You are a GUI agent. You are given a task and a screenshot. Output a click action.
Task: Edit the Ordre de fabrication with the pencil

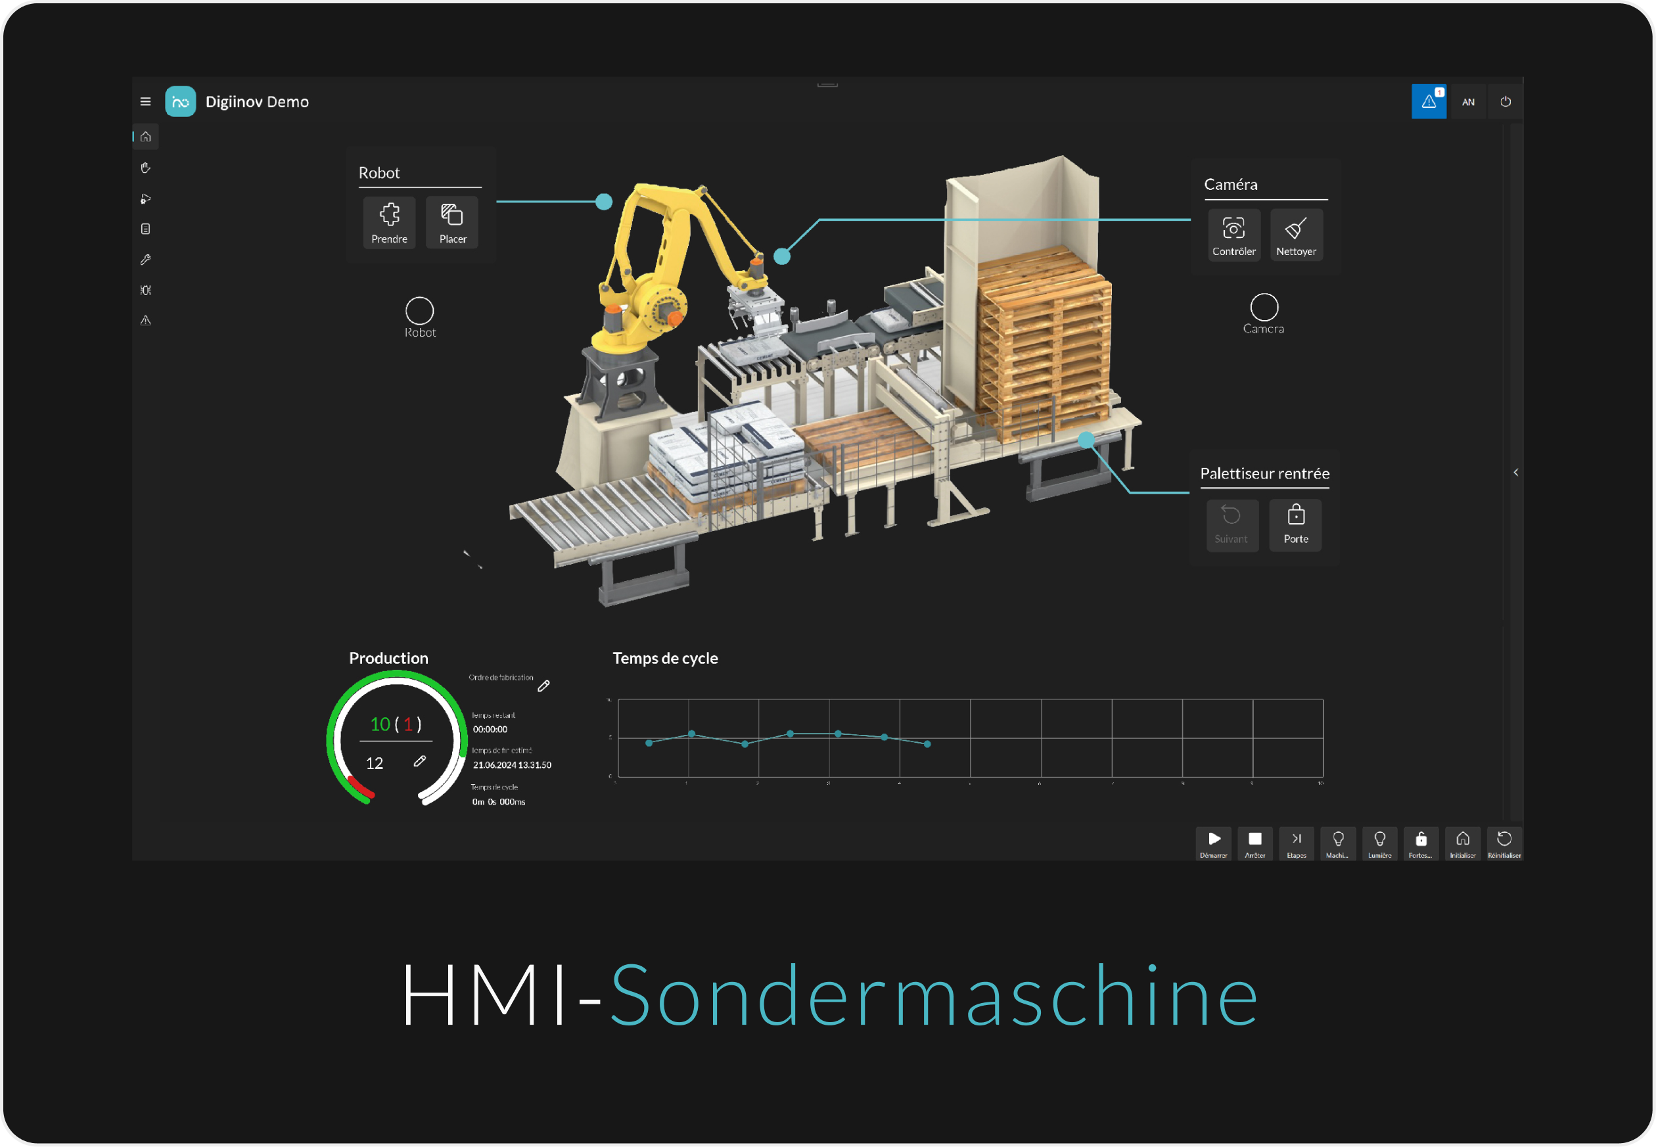544,686
